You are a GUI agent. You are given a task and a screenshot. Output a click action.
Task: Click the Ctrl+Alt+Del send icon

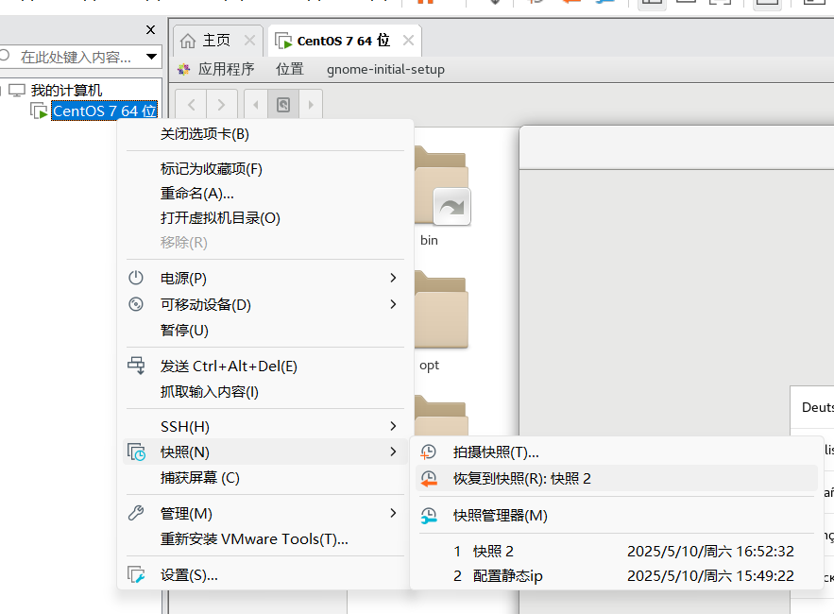point(136,366)
